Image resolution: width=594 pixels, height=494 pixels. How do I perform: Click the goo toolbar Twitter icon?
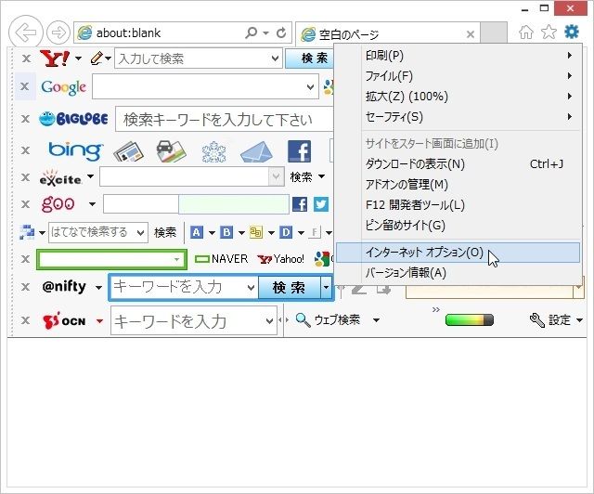pyautogui.click(x=320, y=204)
